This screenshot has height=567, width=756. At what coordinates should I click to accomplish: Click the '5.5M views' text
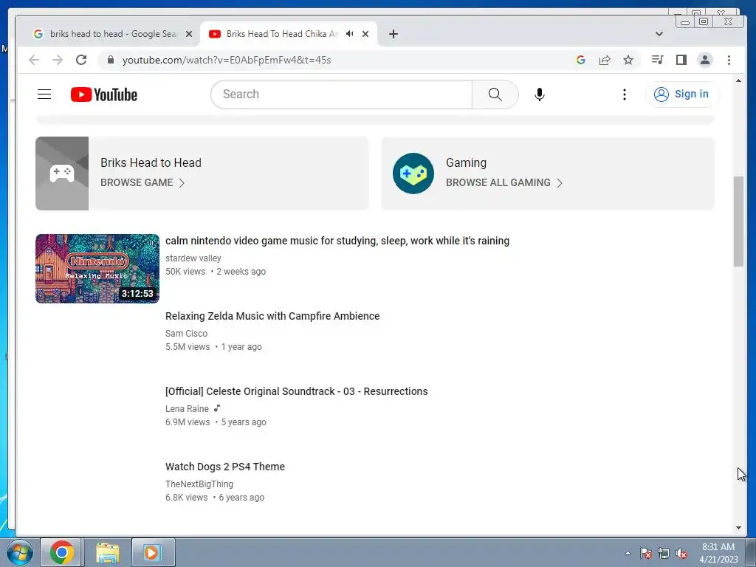pos(188,347)
